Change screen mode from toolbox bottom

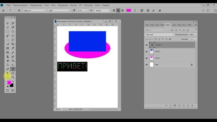(13, 90)
